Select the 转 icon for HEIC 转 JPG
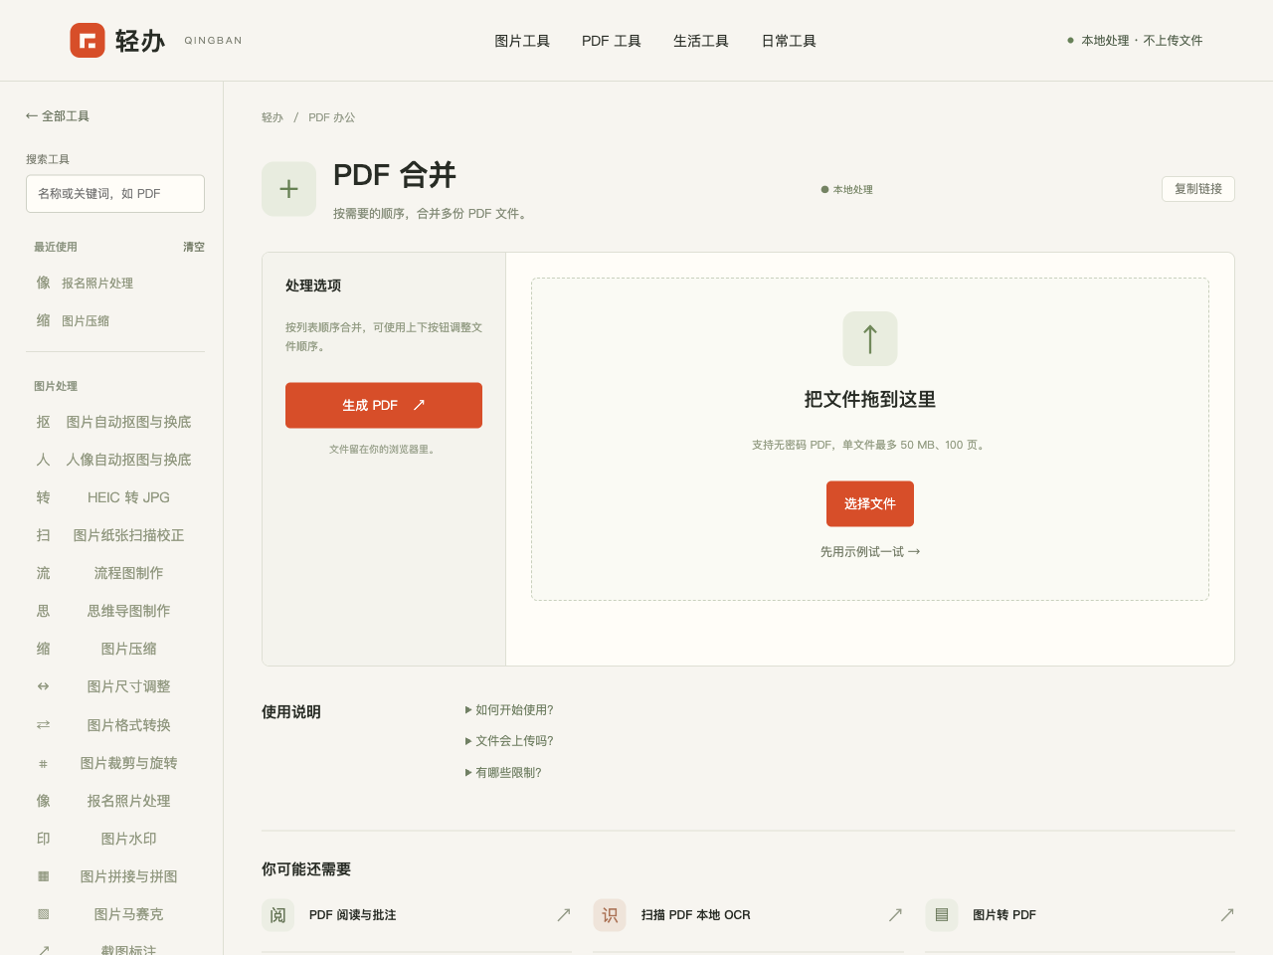This screenshot has width=1273, height=955. 43,497
